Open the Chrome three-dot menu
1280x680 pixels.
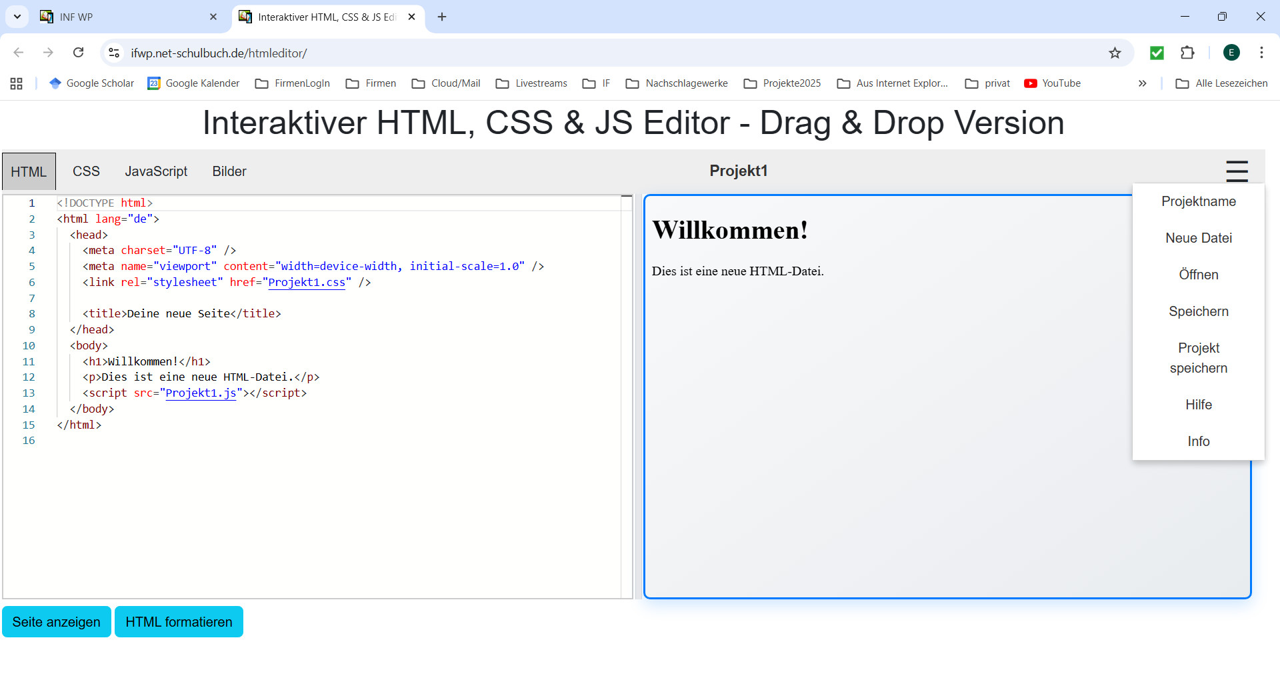1261,53
